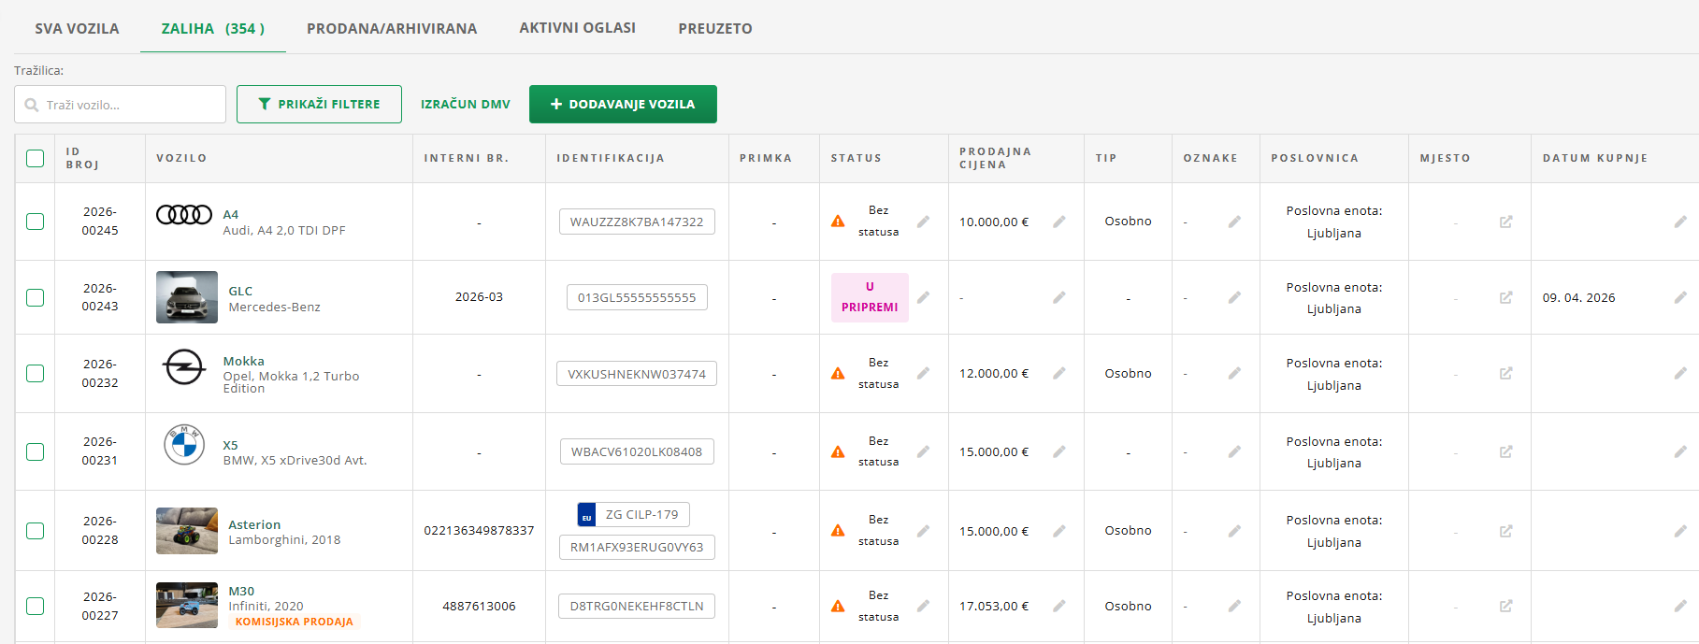
Task: Tick checkbox for vehicle 2026-00227
Action: coord(36,606)
